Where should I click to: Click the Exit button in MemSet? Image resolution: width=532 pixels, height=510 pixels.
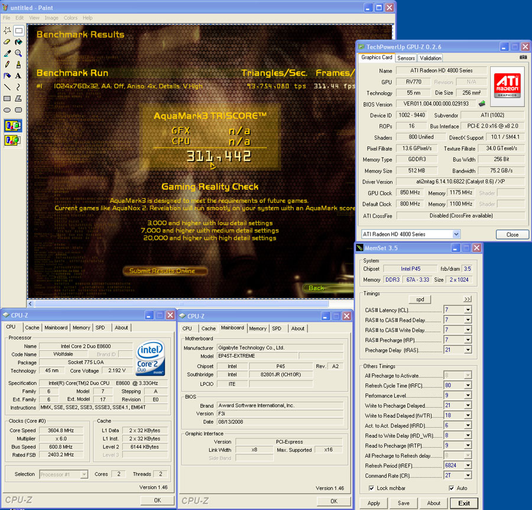(x=464, y=503)
